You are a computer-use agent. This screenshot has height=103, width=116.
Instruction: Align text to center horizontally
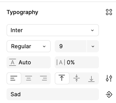(29, 78)
